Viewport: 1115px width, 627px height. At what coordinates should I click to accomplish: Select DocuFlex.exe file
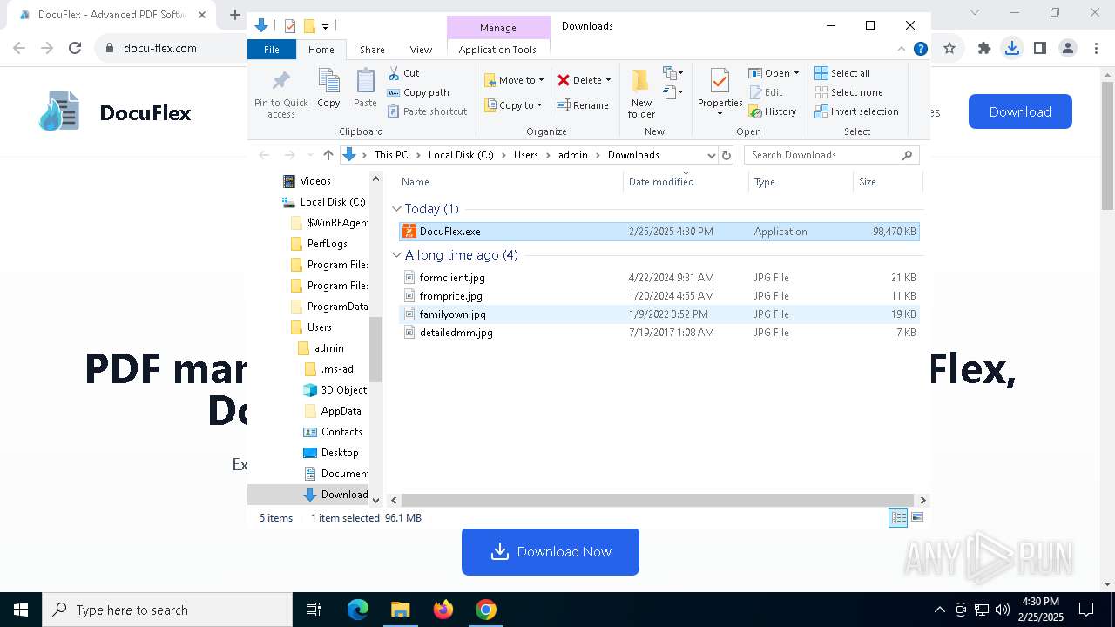659,232
